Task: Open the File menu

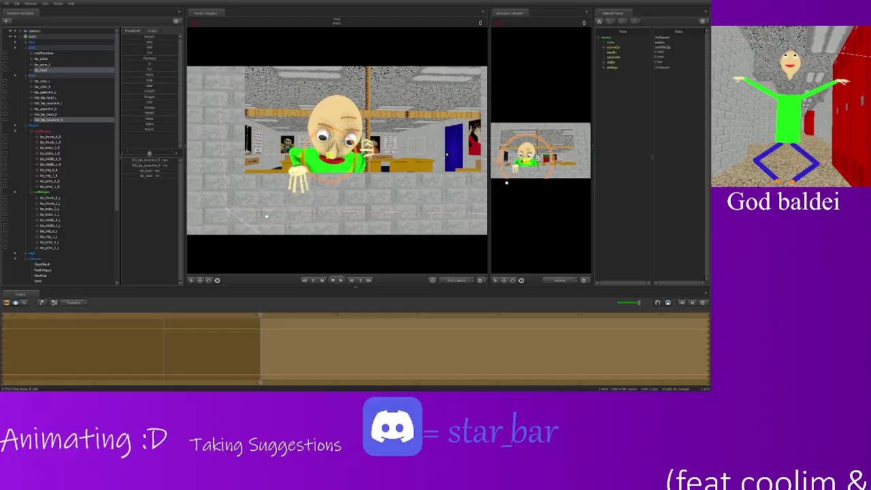Action: point(6,3)
